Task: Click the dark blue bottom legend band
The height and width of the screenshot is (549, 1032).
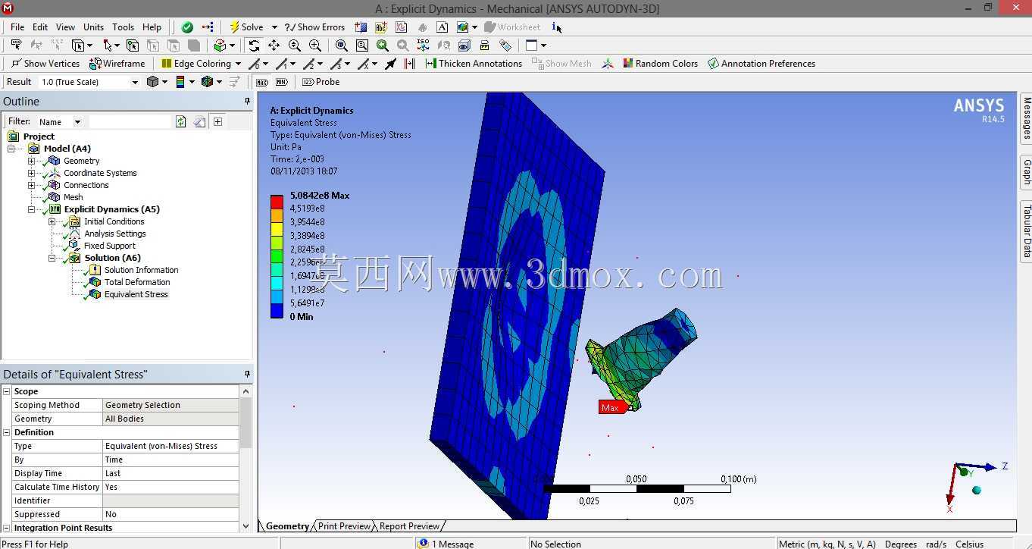Action: 277,310
